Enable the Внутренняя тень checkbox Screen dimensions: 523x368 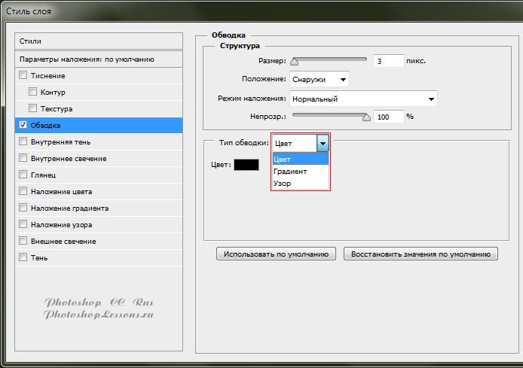click(x=23, y=141)
